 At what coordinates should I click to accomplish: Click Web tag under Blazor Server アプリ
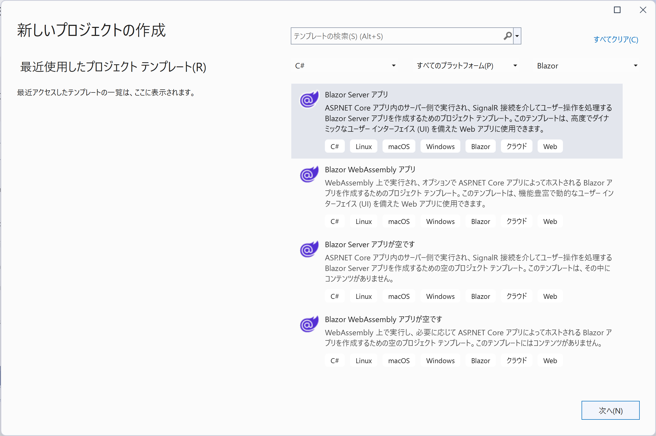click(x=550, y=146)
